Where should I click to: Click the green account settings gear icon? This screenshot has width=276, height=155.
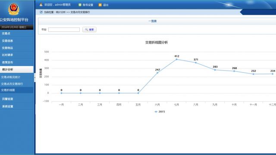(80, 5)
